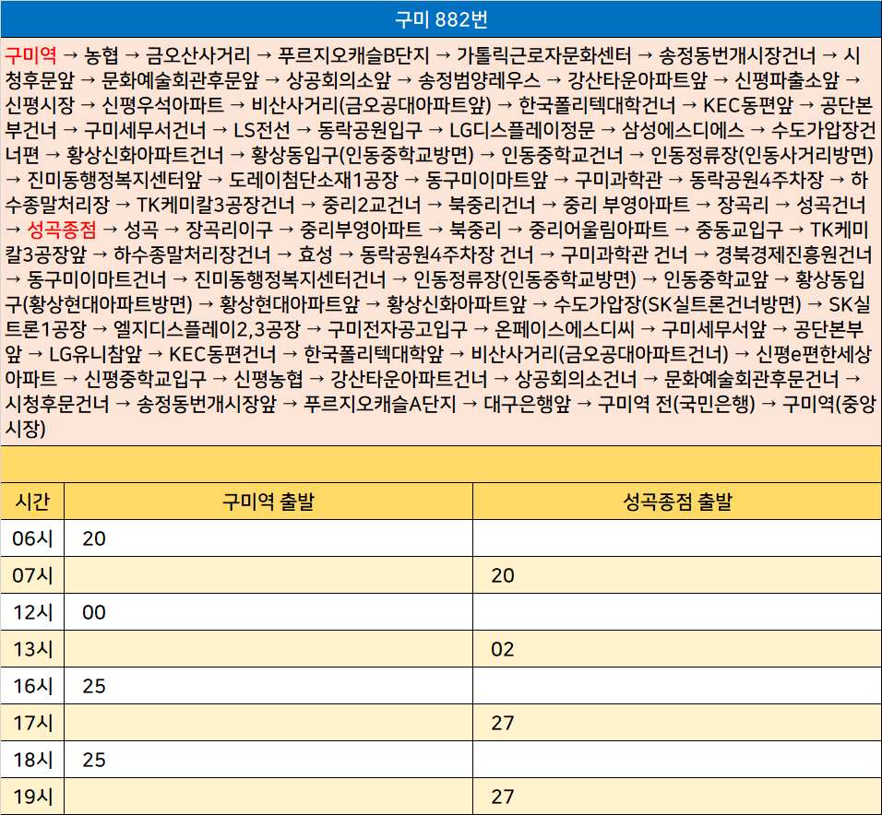Click the 신평중학교입구 stop name
The height and width of the screenshot is (815, 882).
(145, 378)
